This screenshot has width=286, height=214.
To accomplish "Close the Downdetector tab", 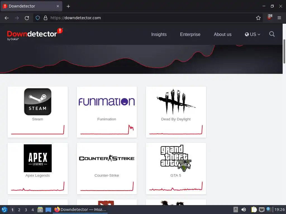I will pos(58,6).
